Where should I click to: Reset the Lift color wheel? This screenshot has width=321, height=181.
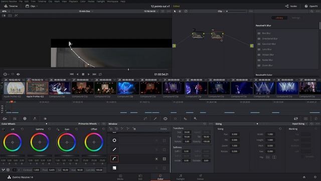click(x=22, y=129)
